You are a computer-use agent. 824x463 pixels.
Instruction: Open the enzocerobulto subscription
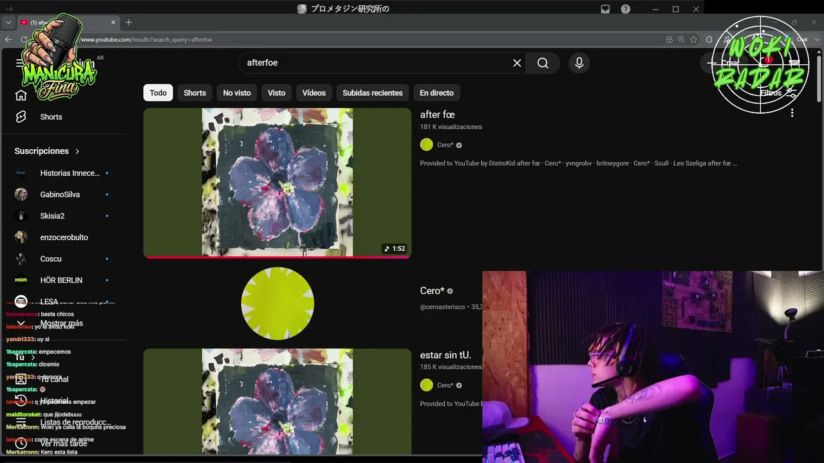point(63,237)
